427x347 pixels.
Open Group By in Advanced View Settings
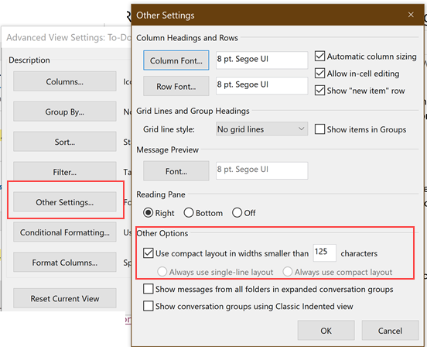[x=65, y=112]
